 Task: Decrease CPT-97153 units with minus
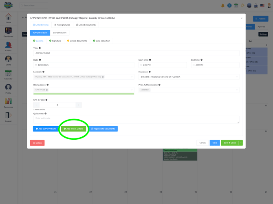pyautogui.click(x=36, y=105)
